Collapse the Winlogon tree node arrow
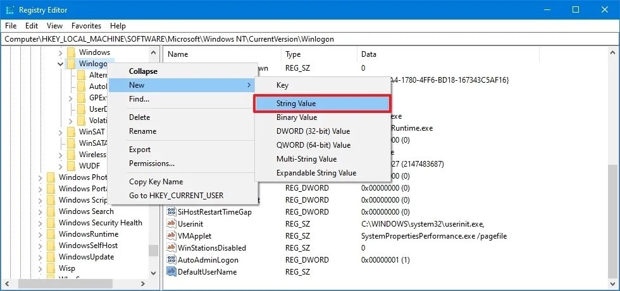This screenshot has width=620, height=291. click(x=61, y=64)
